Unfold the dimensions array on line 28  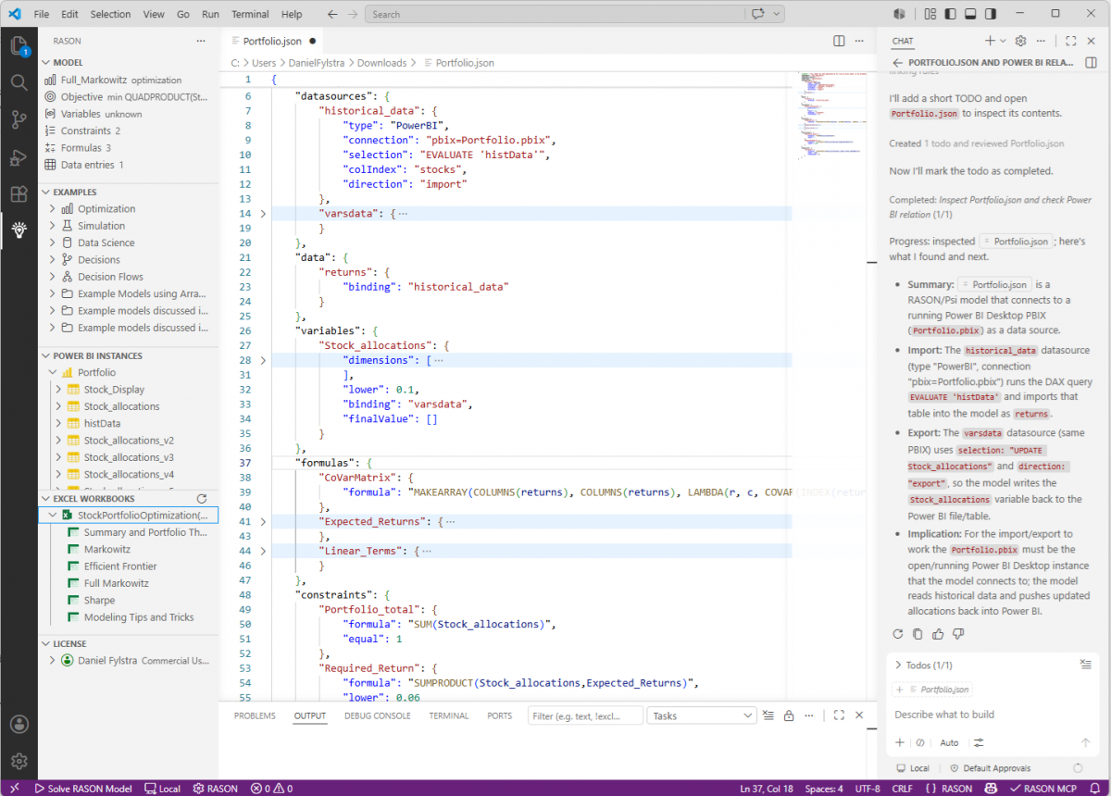[x=263, y=360]
